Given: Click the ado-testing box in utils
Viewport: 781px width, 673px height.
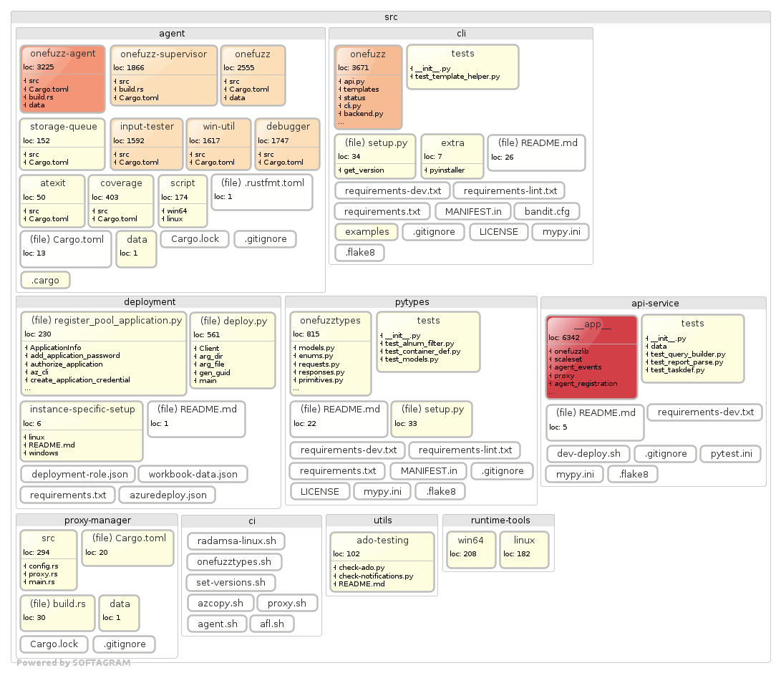Looking at the screenshot, I should 382,562.
